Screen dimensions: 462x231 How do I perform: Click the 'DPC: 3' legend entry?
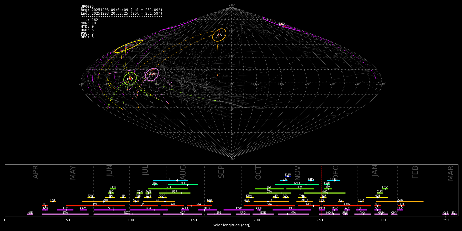[87, 37]
